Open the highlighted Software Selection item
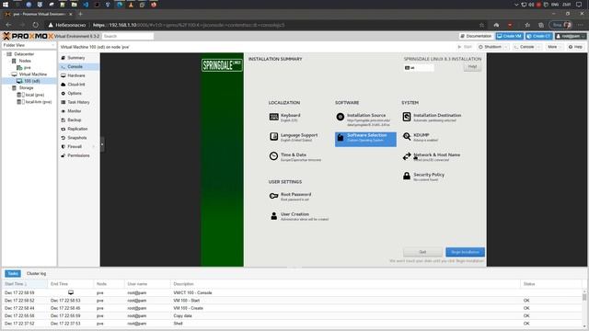This screenshot has height=331, width=589. pyautogui.click(x=365, y=139)
